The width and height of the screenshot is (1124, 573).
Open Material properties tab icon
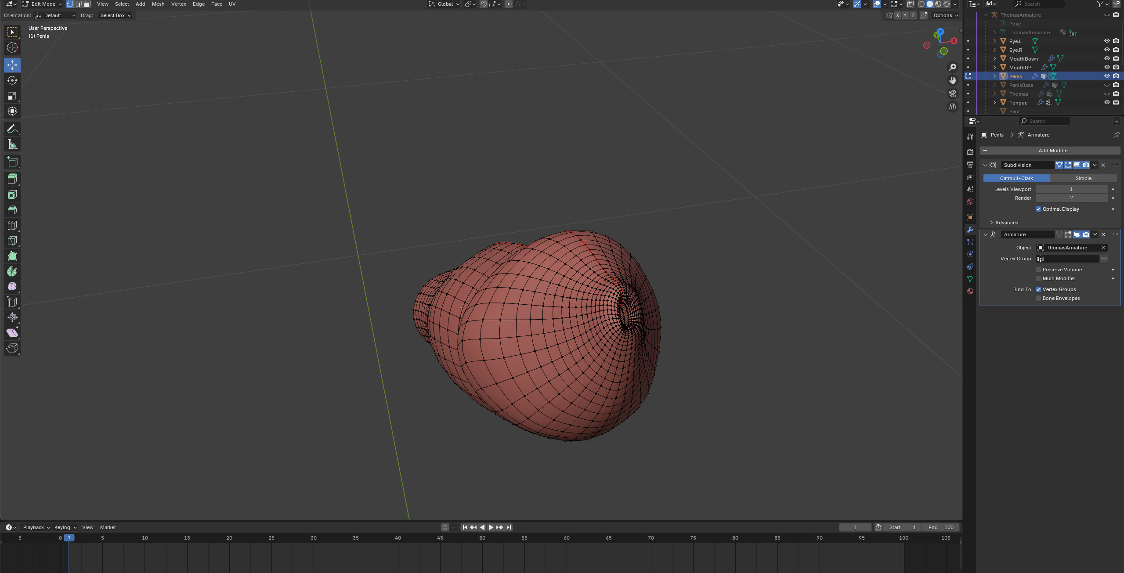[970, 291]
